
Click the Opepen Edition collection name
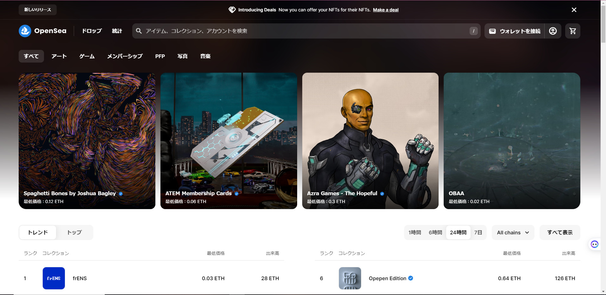point(388,278)
